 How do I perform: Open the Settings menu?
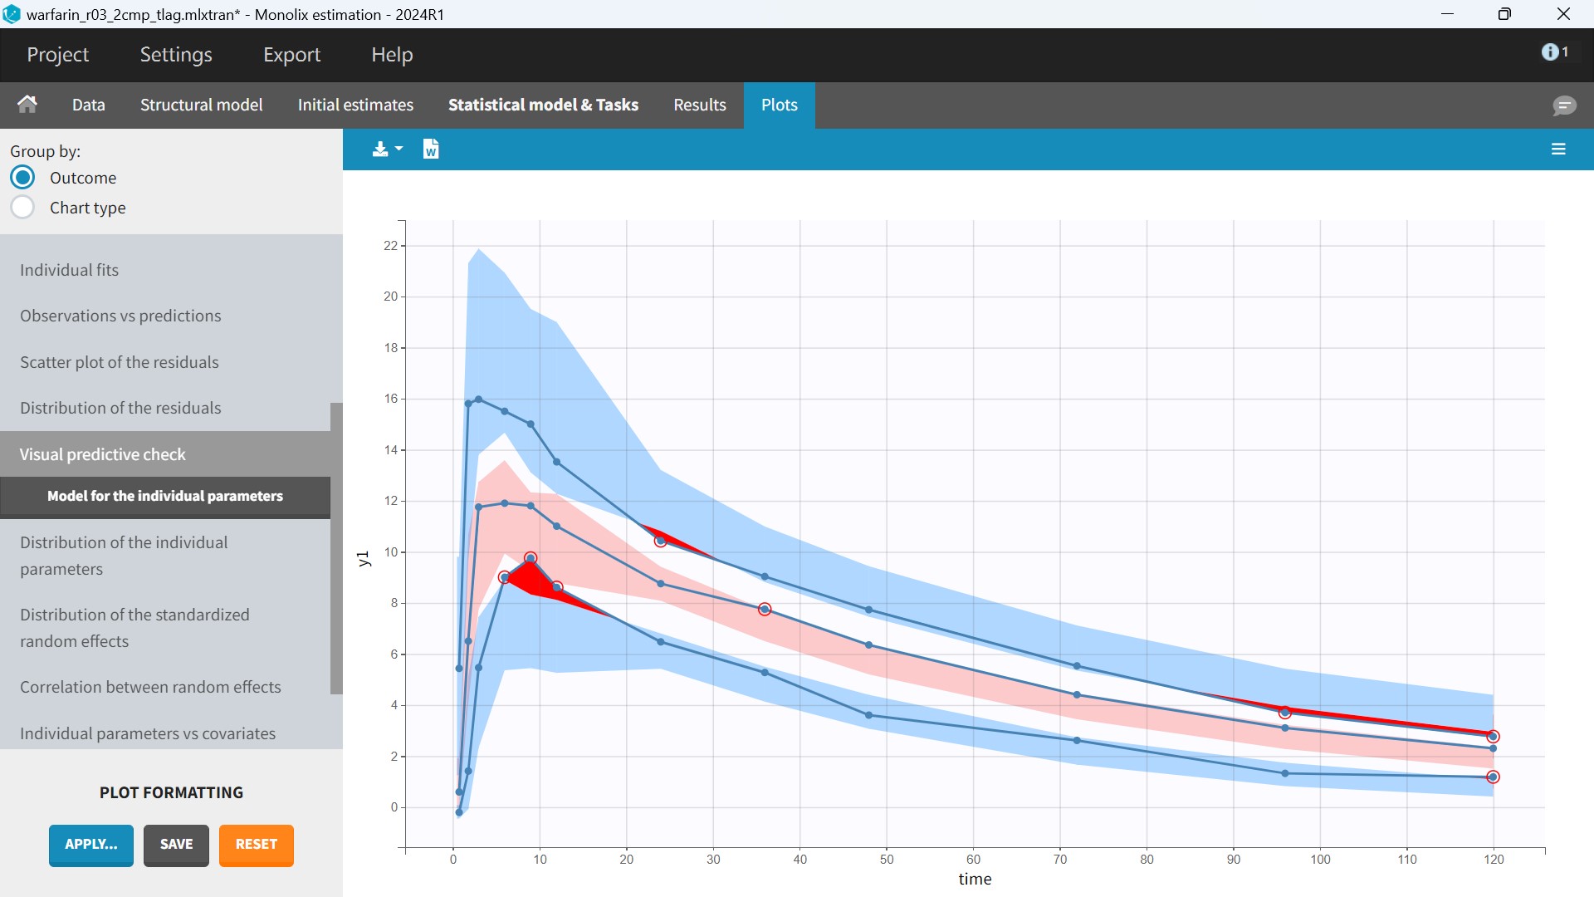click(176, 55)
